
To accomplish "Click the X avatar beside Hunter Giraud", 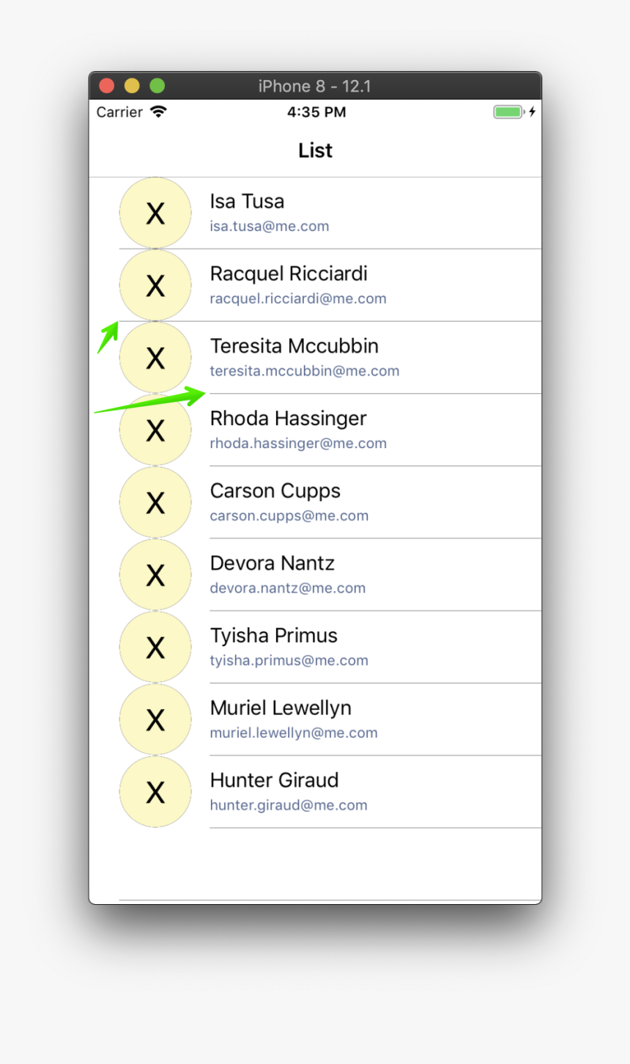I will click(x=155, y=792).
